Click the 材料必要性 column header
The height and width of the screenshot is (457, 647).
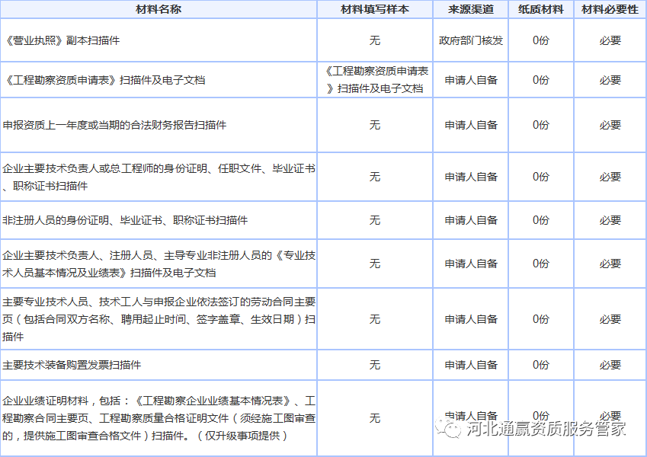[x=610, y=9]
